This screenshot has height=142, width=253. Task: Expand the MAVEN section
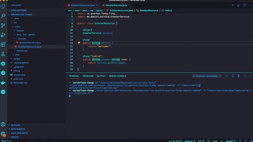pos(15,137)
